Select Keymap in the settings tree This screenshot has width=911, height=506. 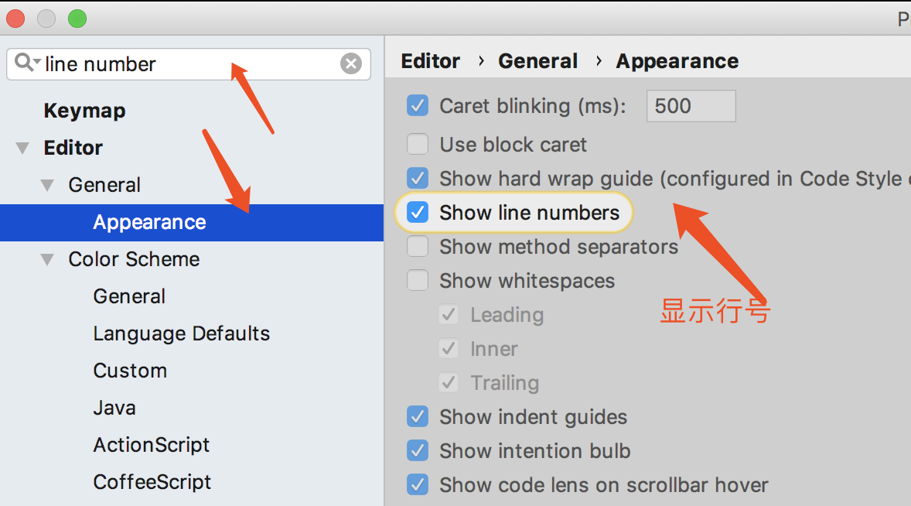(x=84, y=111)
